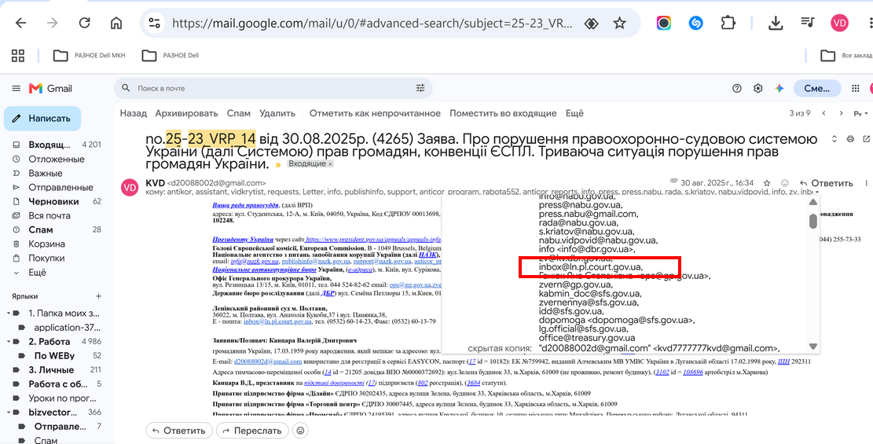Compose new mail with Написать
The image size is (873, 444).
pos(42,119)
